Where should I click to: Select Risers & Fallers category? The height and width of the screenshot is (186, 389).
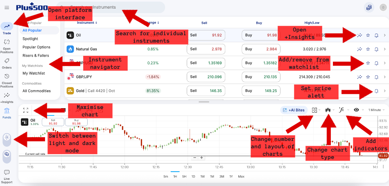pos(36,55)
